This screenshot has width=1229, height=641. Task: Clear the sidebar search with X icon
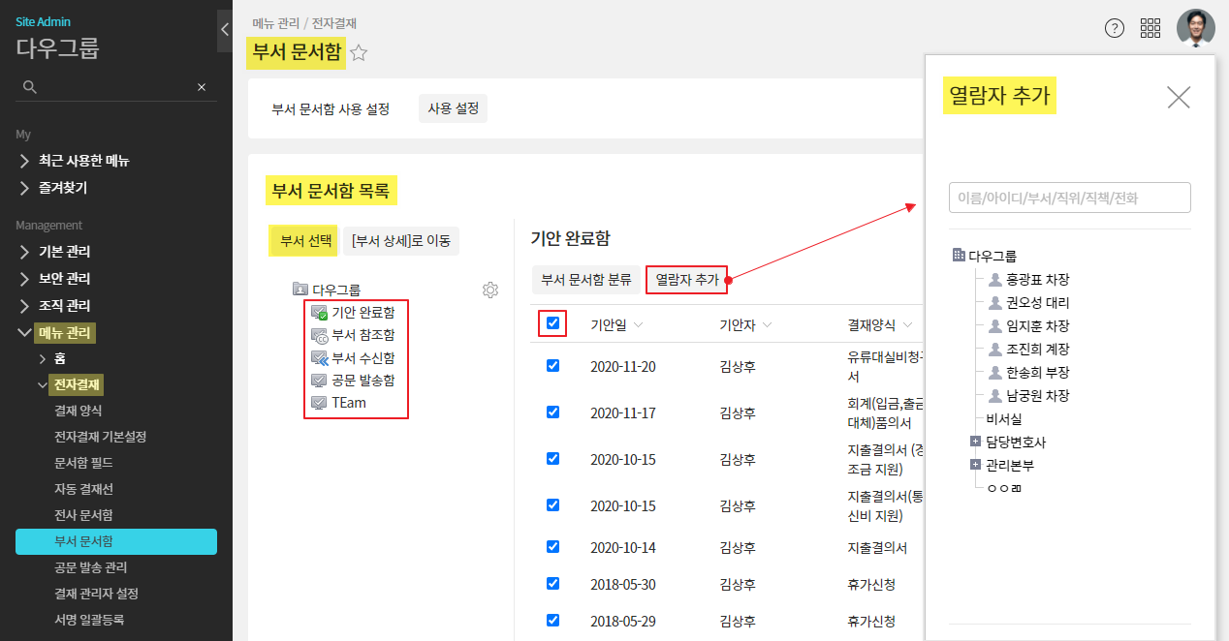tap(202, 87)
